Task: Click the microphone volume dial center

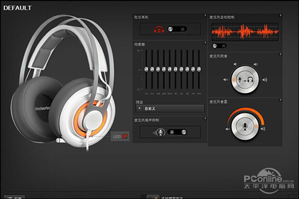Action: (245, 126)
